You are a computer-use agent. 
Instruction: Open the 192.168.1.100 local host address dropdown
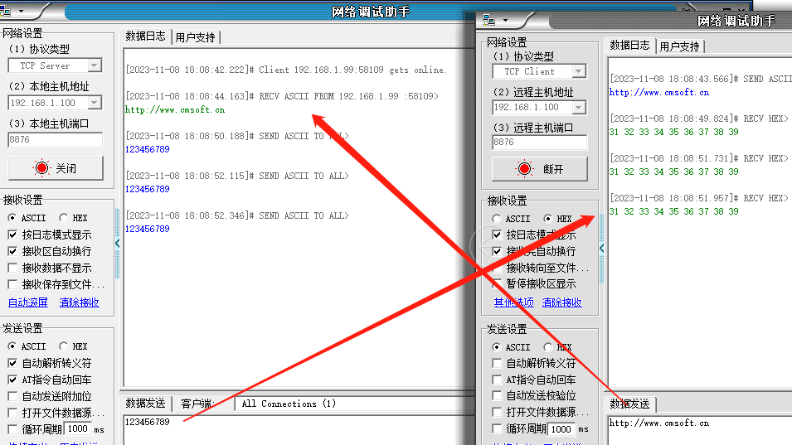94,103
